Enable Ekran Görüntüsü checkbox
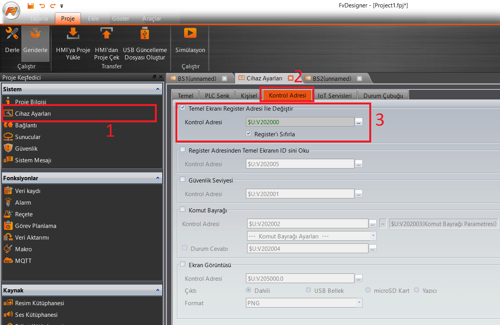 click(183, 264)
